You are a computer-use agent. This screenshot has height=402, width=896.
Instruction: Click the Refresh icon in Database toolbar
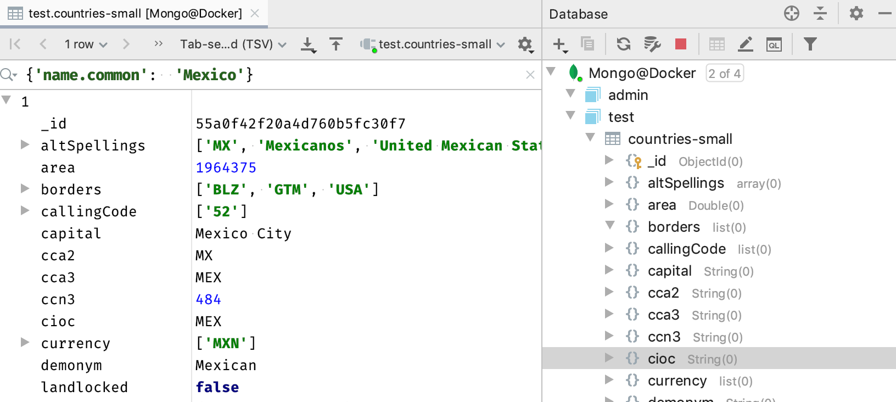pos(623,44)
